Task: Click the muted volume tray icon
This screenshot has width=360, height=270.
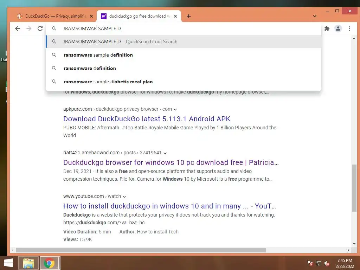Action: point(327,263)
